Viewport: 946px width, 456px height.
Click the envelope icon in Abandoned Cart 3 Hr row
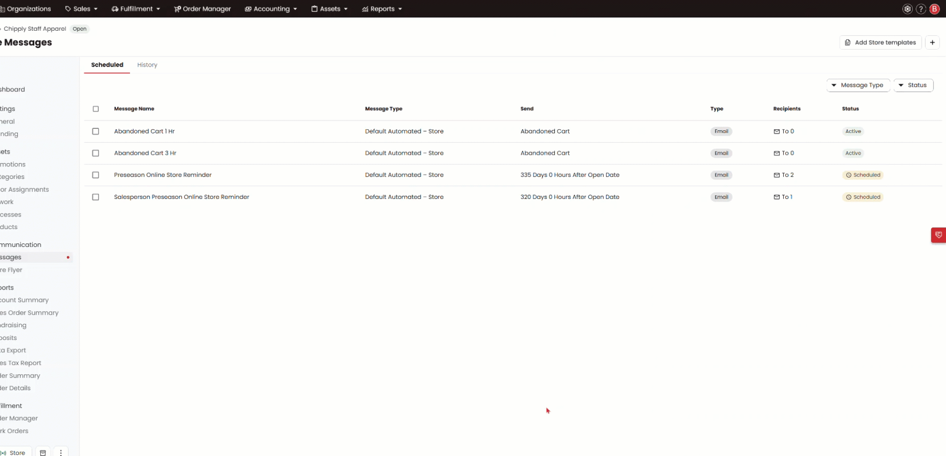coord(776,153)
